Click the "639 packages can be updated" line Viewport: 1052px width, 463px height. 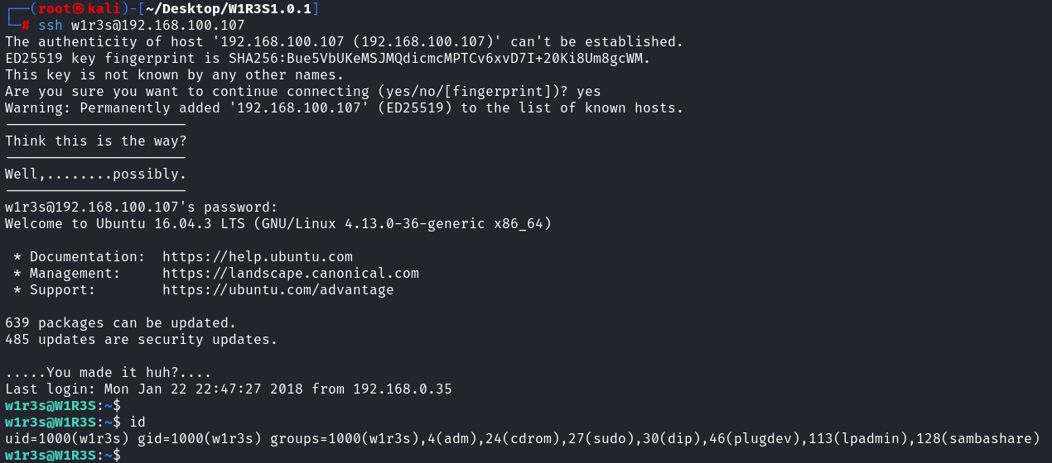point(120,323)
